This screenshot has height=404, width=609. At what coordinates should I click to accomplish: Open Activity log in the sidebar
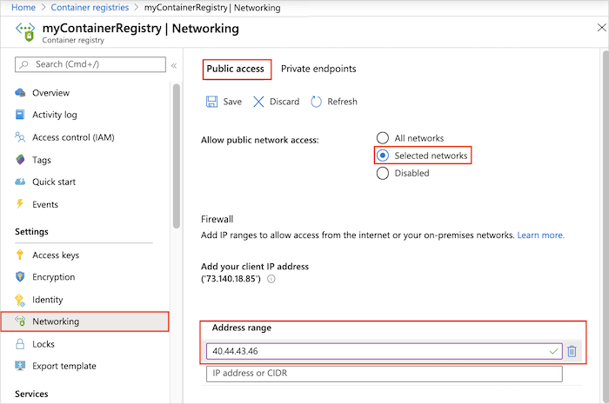coord(55,115)
